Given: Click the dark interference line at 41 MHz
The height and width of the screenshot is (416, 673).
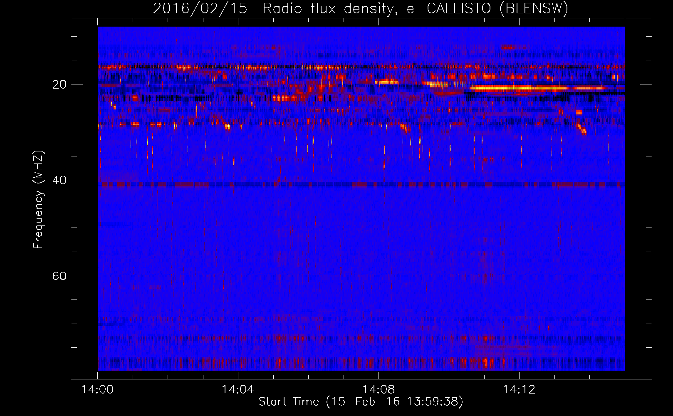Looking at the screenshot, I should point(361,184).
